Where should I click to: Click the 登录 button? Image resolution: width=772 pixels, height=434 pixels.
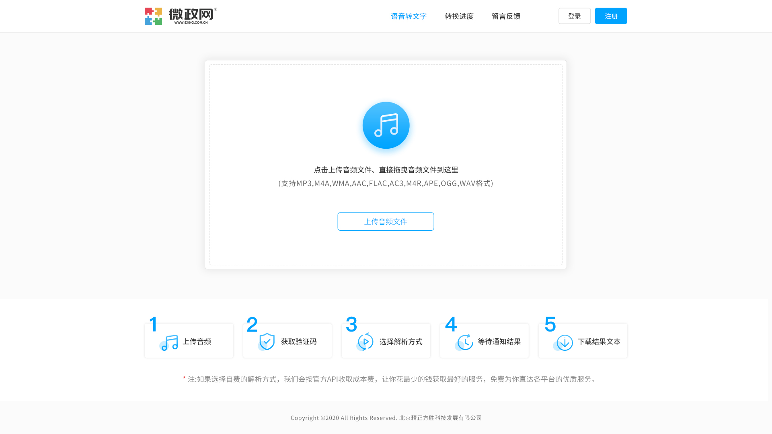574,16
